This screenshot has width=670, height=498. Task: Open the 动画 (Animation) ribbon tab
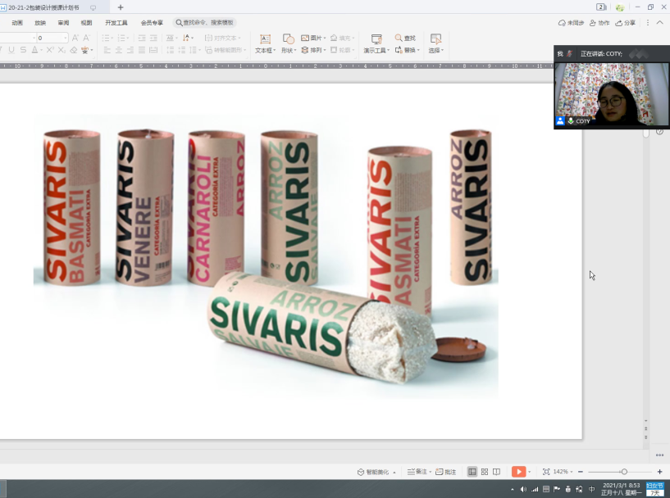point(17,23)
